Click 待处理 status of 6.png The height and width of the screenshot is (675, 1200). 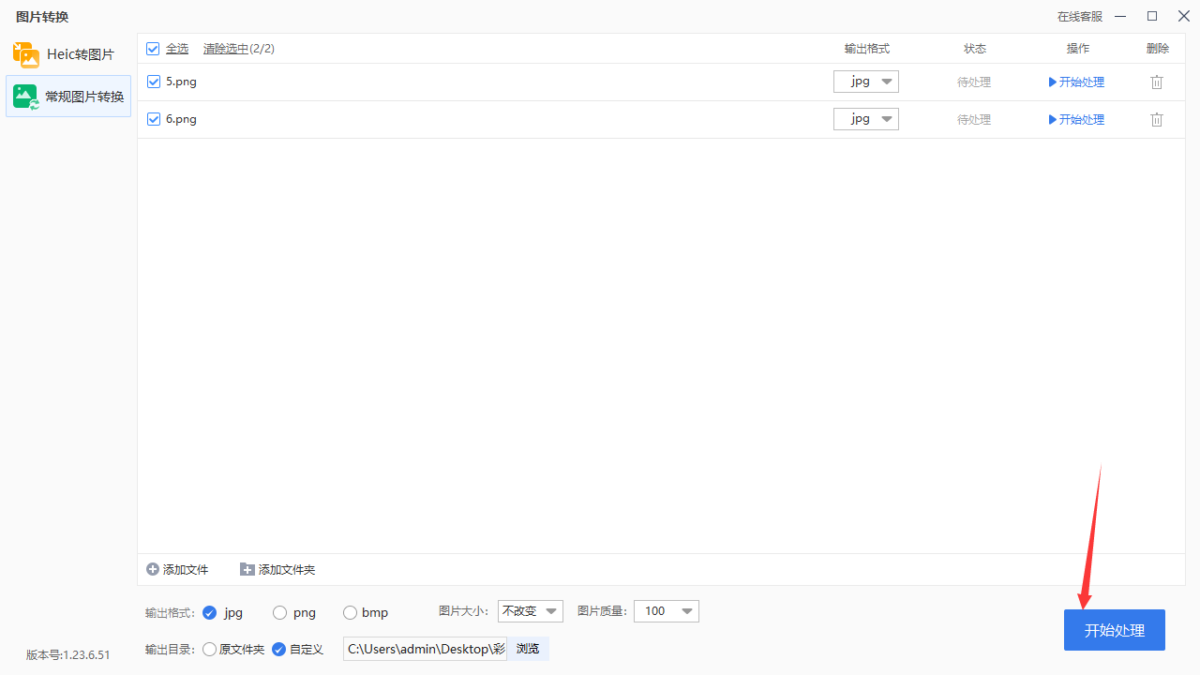974,120
